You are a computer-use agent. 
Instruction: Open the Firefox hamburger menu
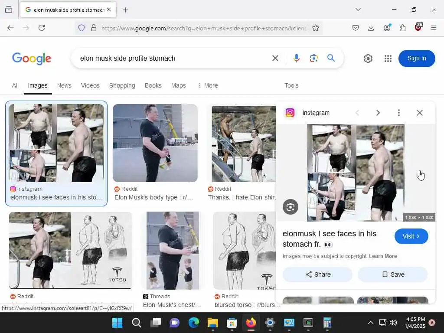(434, 28)
